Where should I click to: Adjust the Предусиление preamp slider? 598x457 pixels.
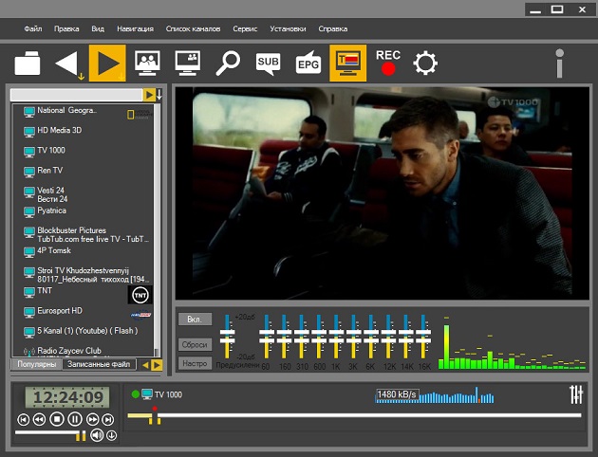tap(227, 337)
